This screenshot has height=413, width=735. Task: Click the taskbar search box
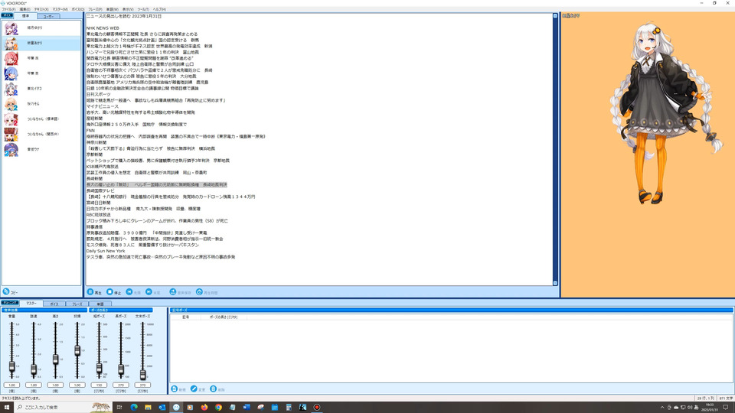click(x=64, y=407)
